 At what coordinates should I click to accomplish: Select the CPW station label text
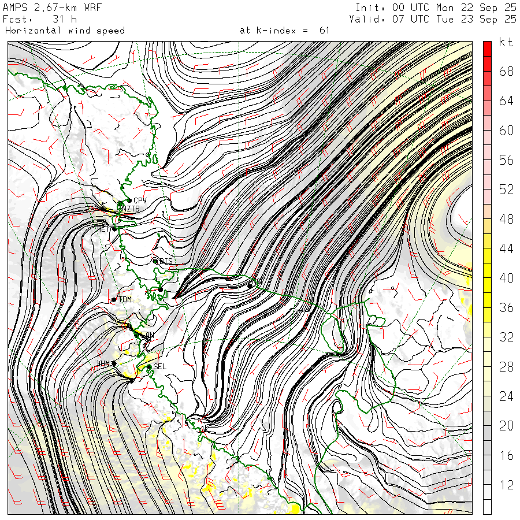140,200
